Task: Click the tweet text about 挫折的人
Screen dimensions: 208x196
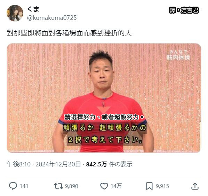Action: [x=69, y=33]
